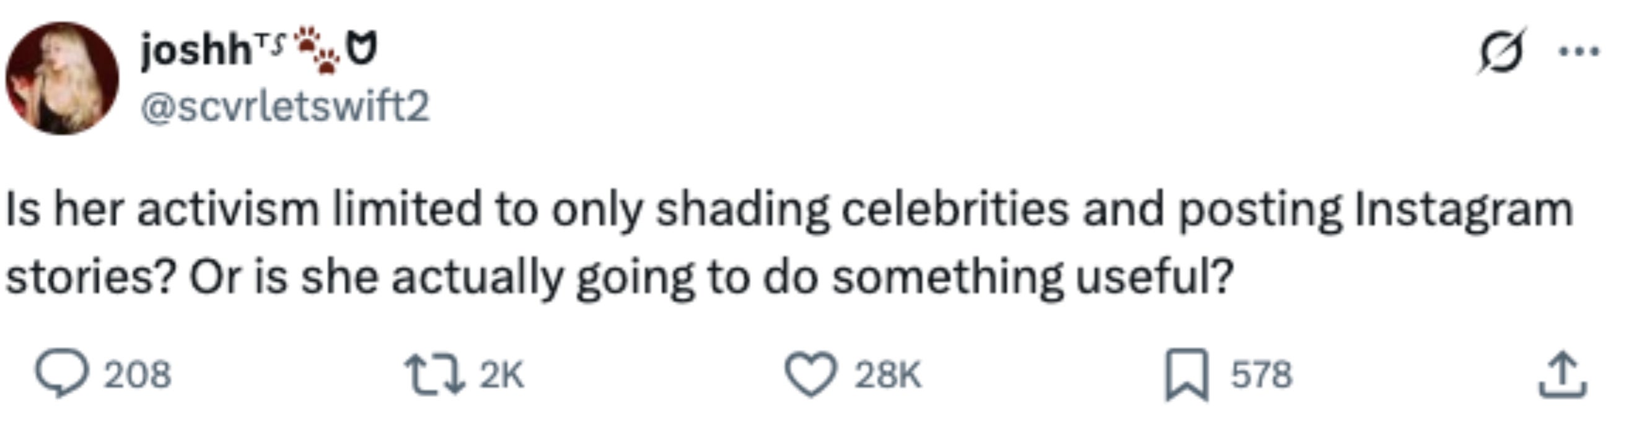The height and width of the screenshot is (421, 1629).
Task: Click the 208 replies count
Action: (x=137, y=375)
